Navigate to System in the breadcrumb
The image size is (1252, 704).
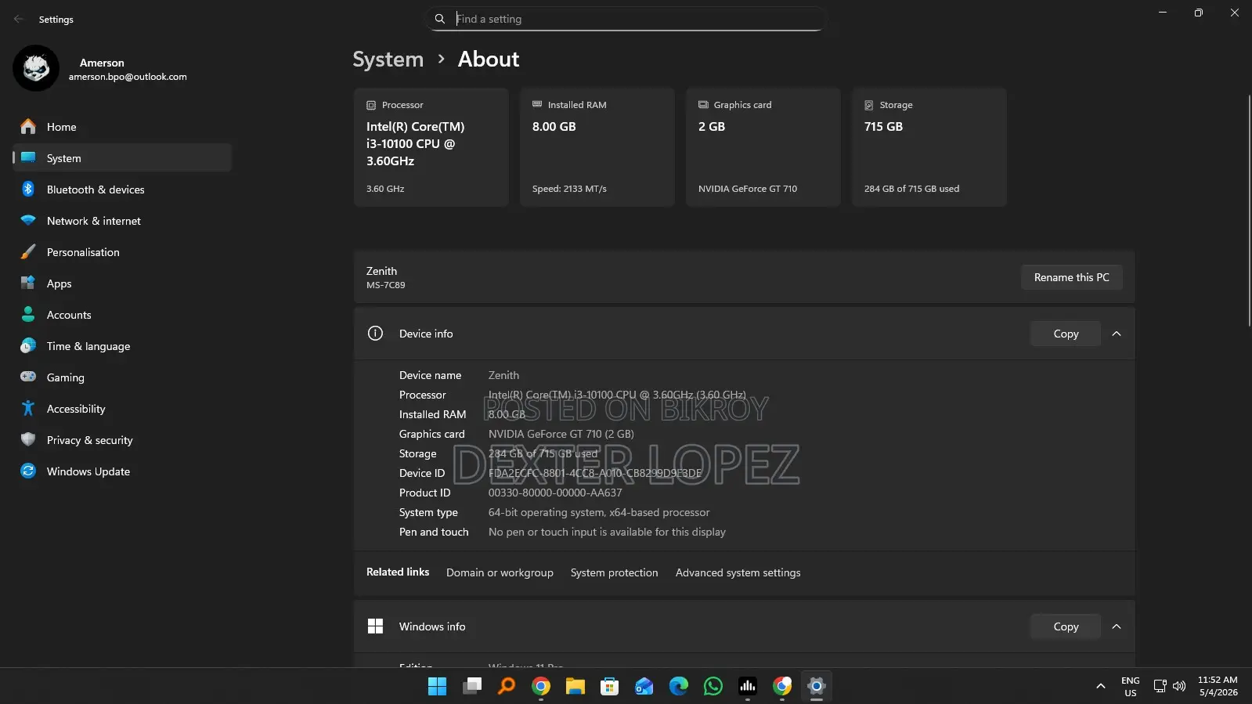pyautogui.click(x=388, y=60)
